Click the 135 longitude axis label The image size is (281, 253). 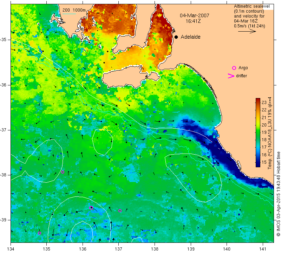(x=47, y=249)
